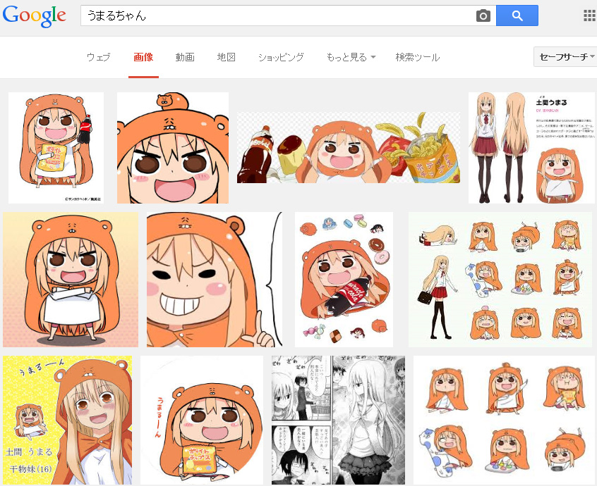Select the 画像 tab

(143, 57)
